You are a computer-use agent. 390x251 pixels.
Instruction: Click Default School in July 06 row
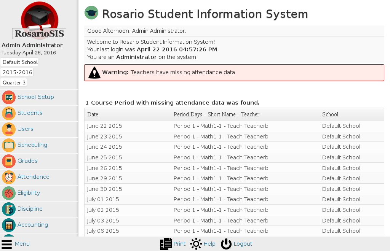[341, 231]
